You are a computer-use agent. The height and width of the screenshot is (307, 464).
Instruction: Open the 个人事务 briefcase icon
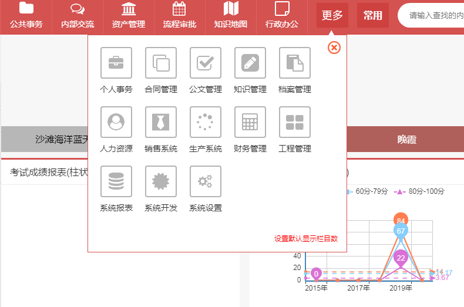click(x=116, y=63)
